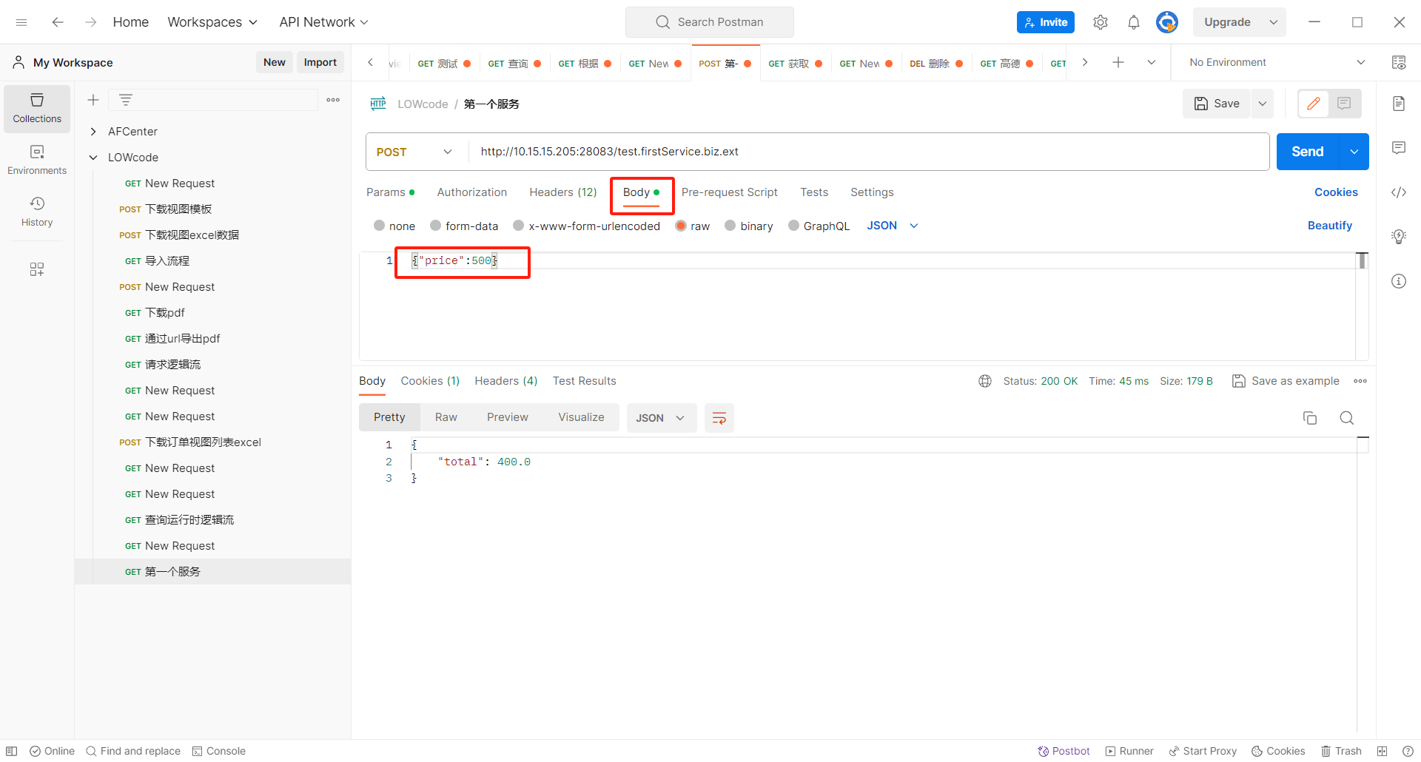Screen dimensions: 1421x762
Task: Open the Pre-request Script tab
Action: [x=729, y=192]
